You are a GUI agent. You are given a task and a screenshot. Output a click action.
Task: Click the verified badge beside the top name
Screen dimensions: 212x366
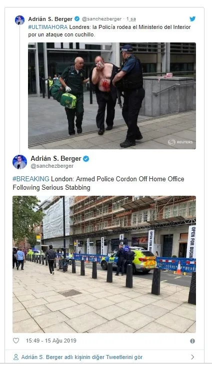coord(77,18)
